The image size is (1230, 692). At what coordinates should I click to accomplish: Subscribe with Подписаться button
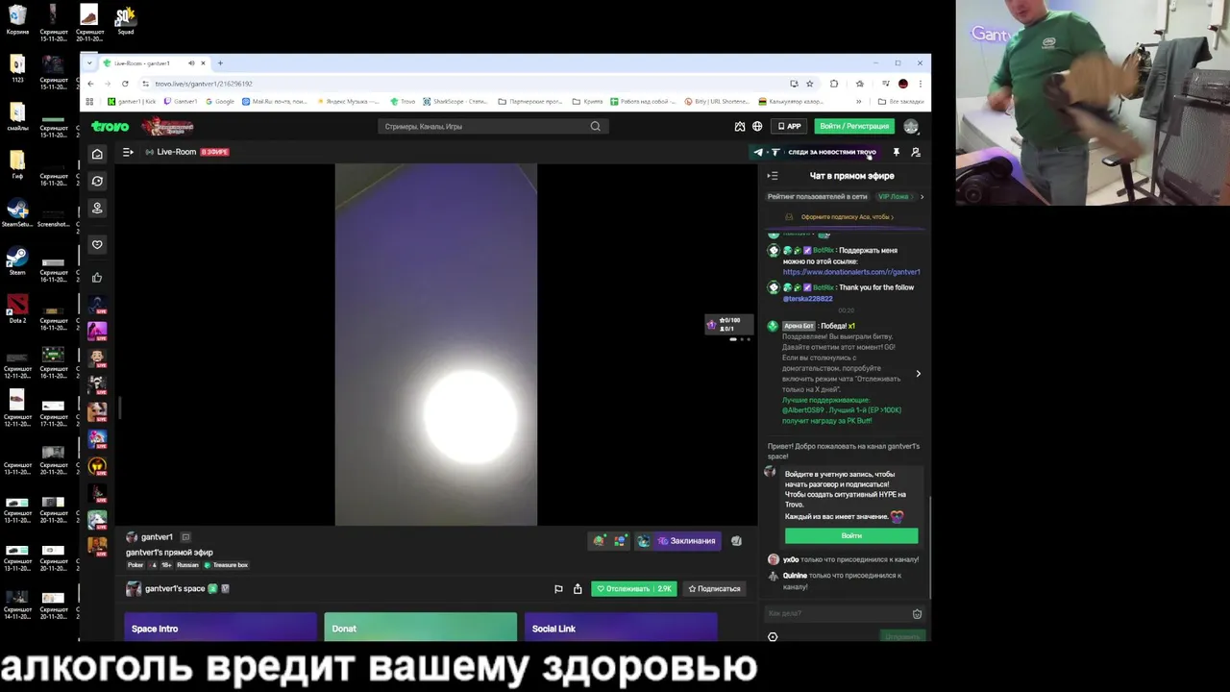[714, 588]
